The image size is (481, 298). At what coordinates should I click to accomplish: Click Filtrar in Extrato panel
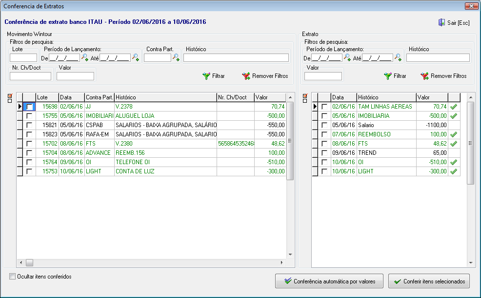[x=395, y=76]
